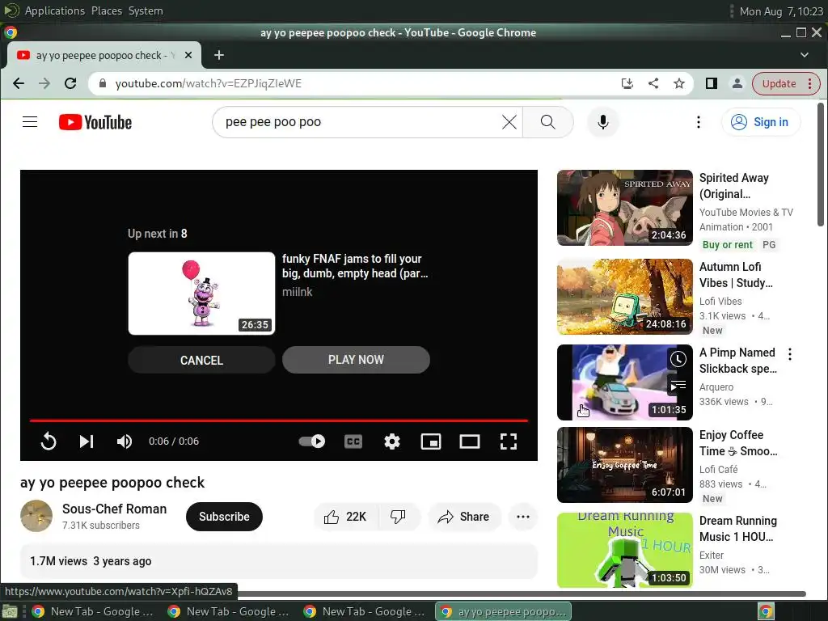Reload the YouTube page
The width and height of the screenshot is (828, 621).
(70, 83)
